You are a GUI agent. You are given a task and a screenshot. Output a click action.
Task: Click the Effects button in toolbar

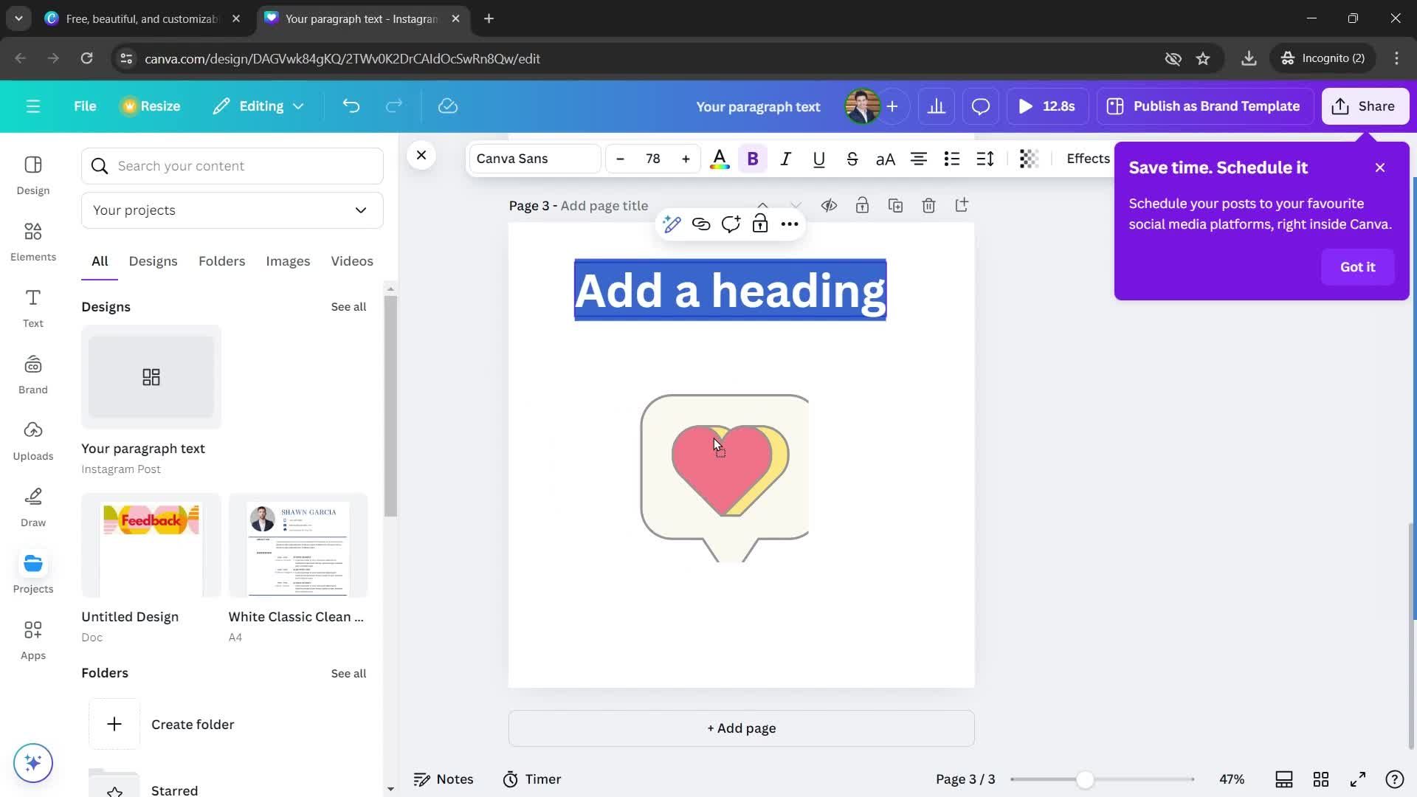pos(1088,158)
